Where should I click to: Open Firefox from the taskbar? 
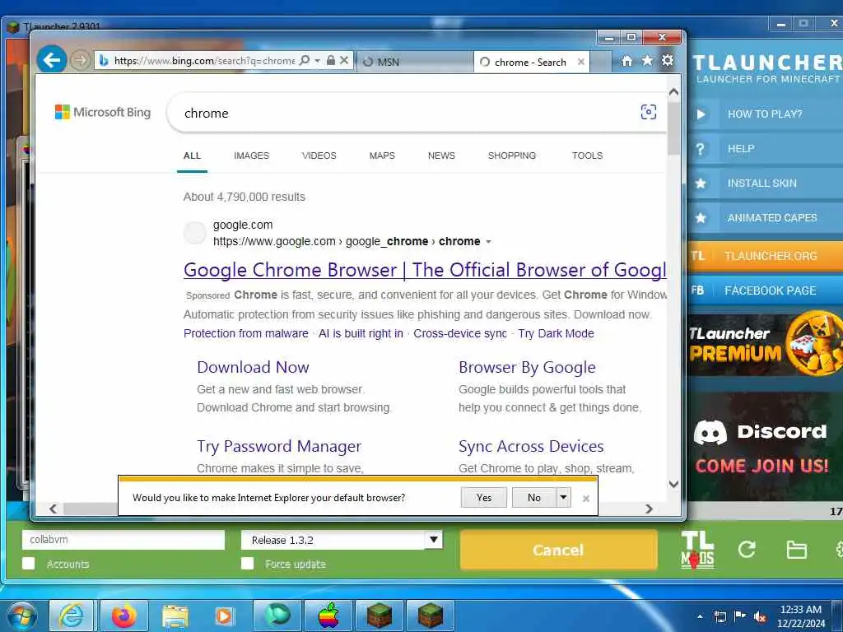123,616
